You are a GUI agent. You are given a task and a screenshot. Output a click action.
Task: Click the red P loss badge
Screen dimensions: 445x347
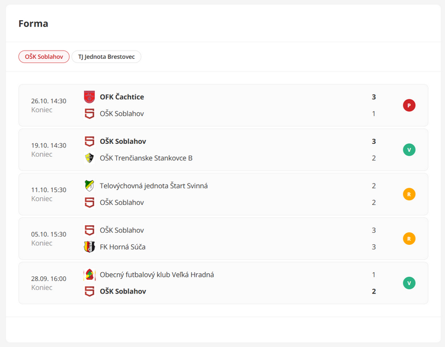[409, 105]
